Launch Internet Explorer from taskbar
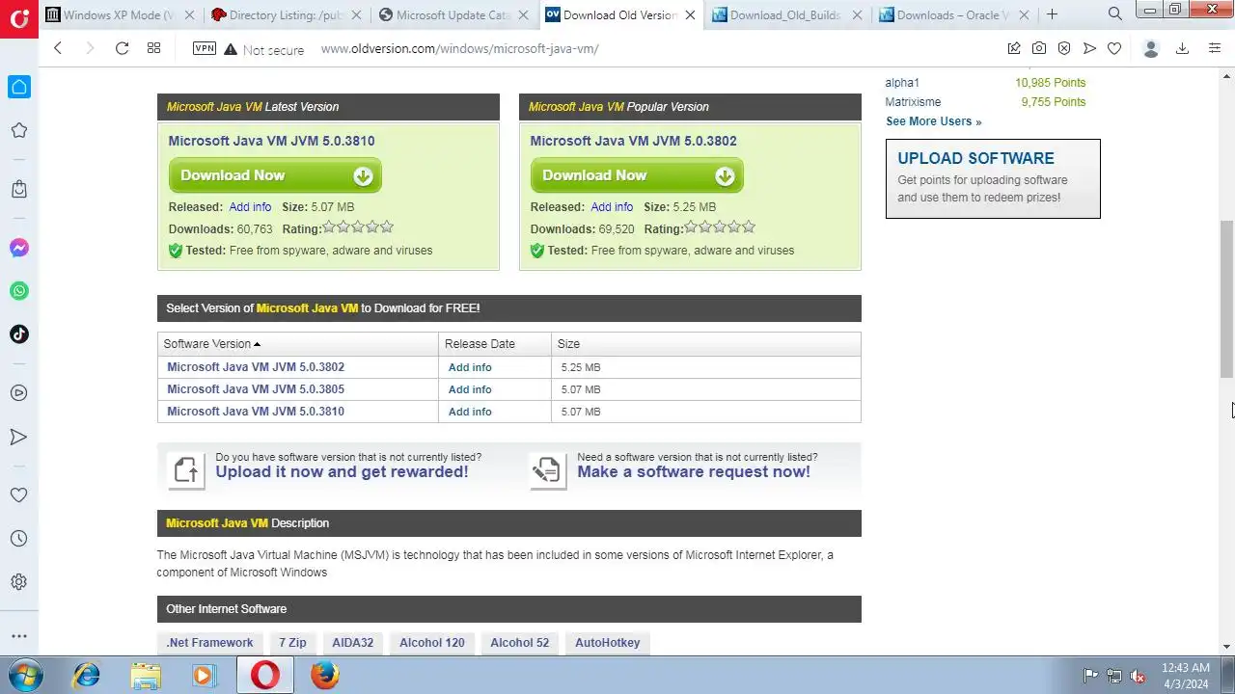Viewport: 1235px width, 694px height. [x=87, y=675]
